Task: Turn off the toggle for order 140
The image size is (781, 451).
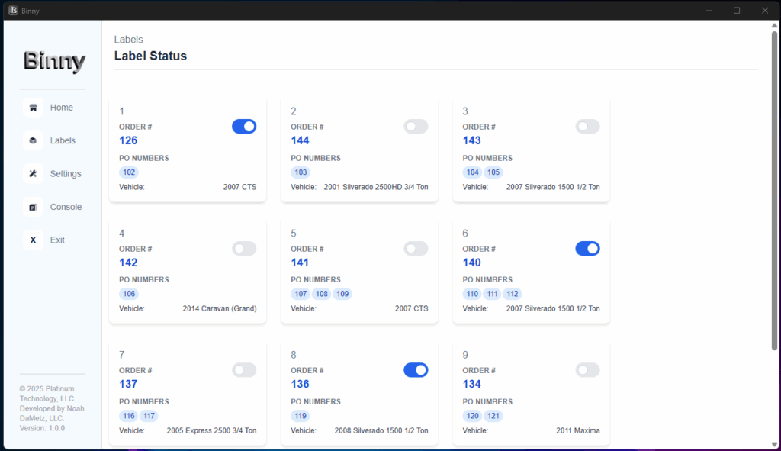Action: [x=588, y=248]
